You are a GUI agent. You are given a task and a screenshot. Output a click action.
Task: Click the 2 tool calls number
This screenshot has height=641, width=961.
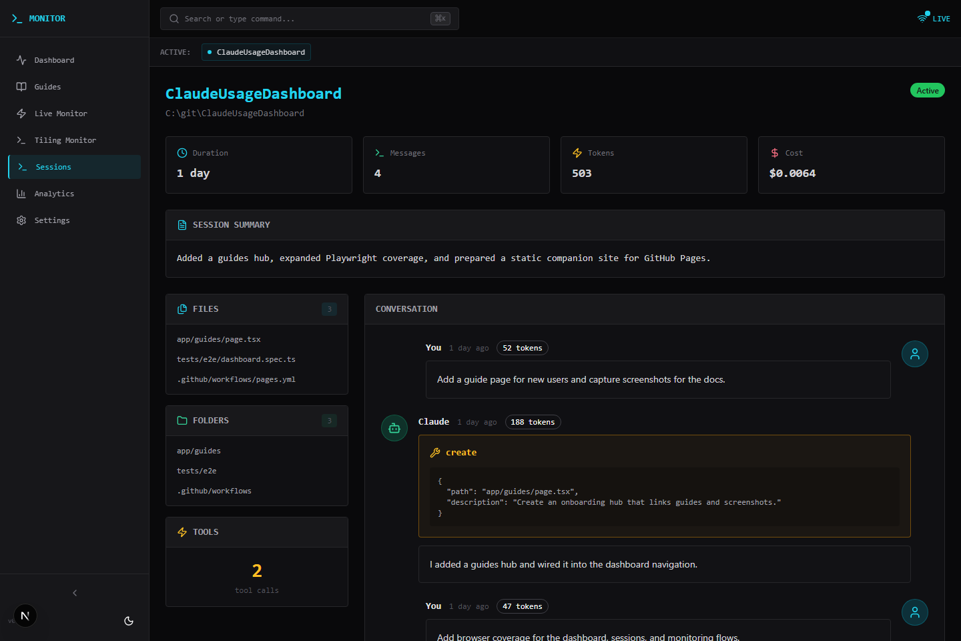pyautogui.click(x=257, y=571)
